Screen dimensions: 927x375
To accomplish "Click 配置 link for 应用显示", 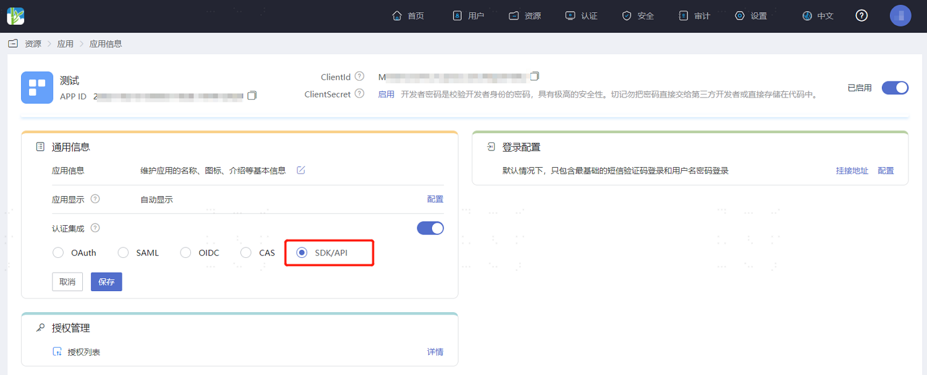I will point(435,199).
